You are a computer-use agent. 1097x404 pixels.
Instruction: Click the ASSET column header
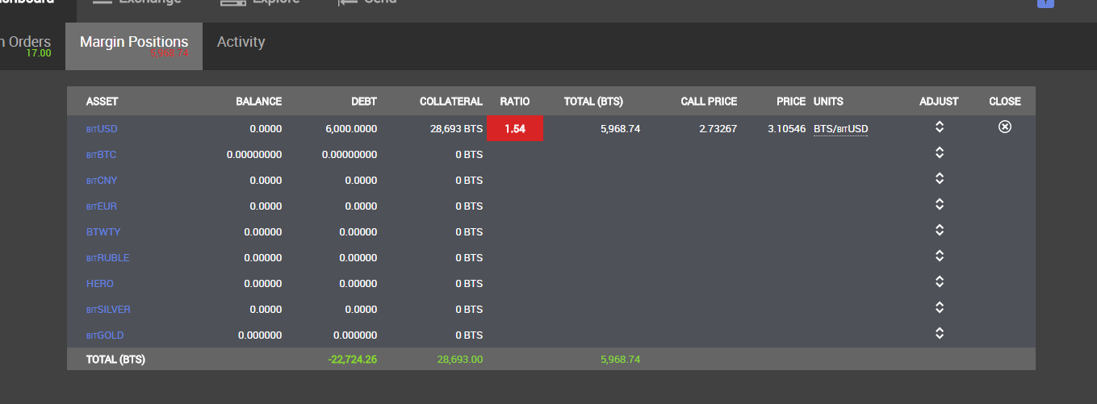pyautogui.click(x=103, y=102)
